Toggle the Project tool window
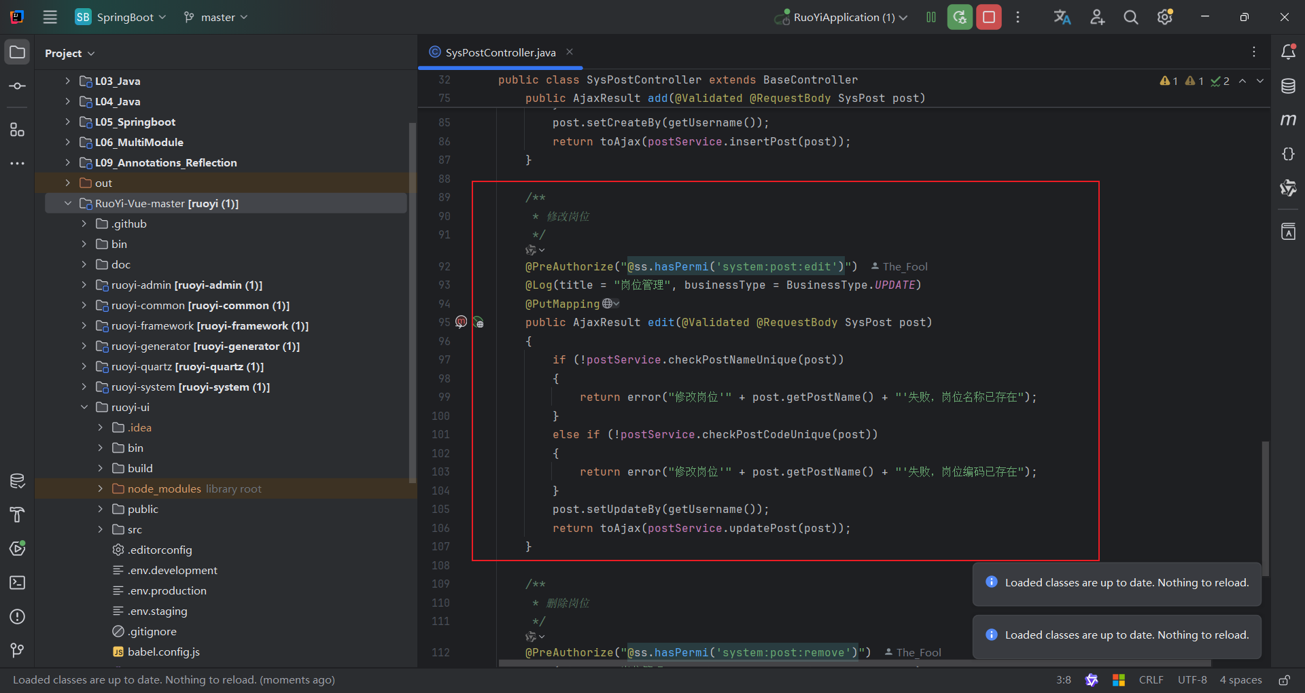 pyautogui.click(x=18, y=52)
